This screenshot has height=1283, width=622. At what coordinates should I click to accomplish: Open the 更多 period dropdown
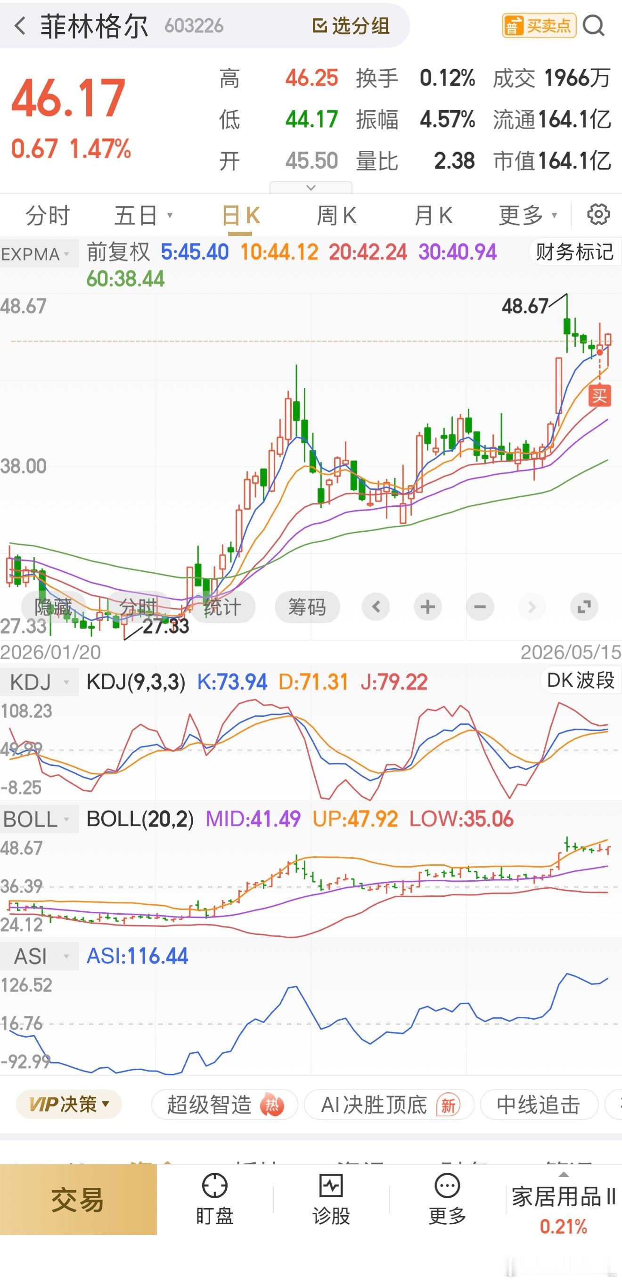[528, 216]
